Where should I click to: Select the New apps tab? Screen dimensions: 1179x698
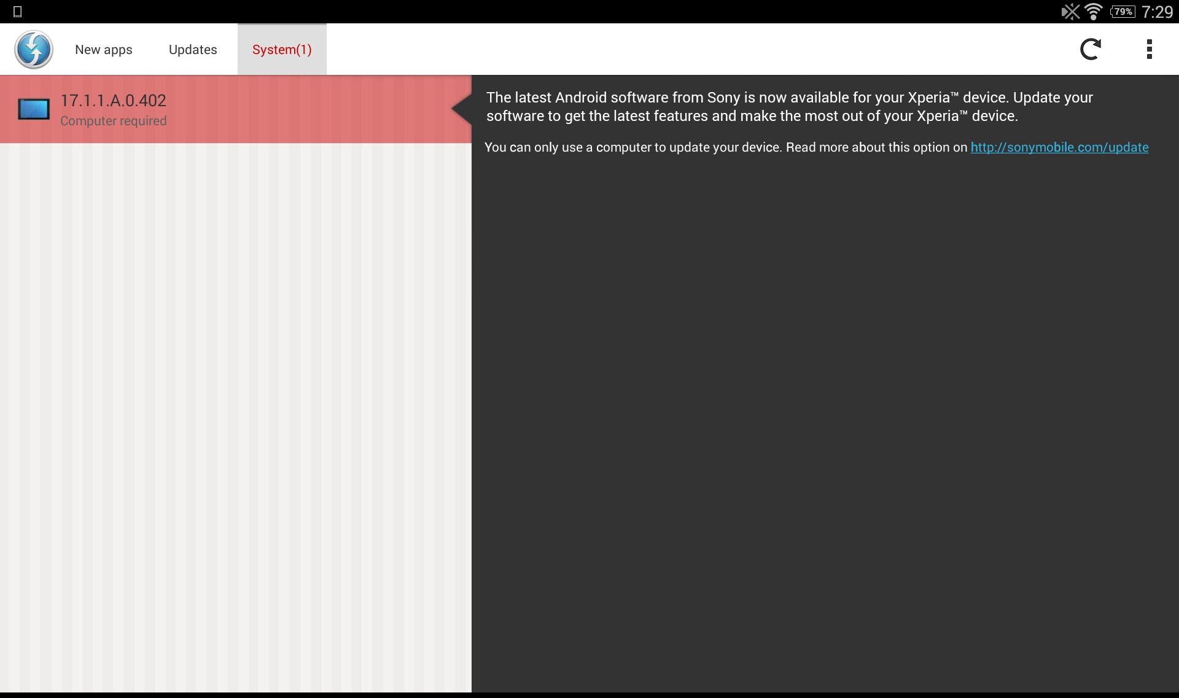tap(103, 49)
